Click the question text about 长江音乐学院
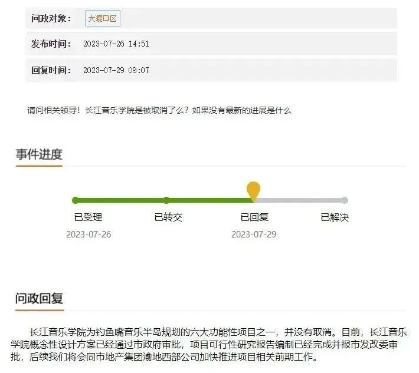This screenshot has height=373, width=419. 159,110
